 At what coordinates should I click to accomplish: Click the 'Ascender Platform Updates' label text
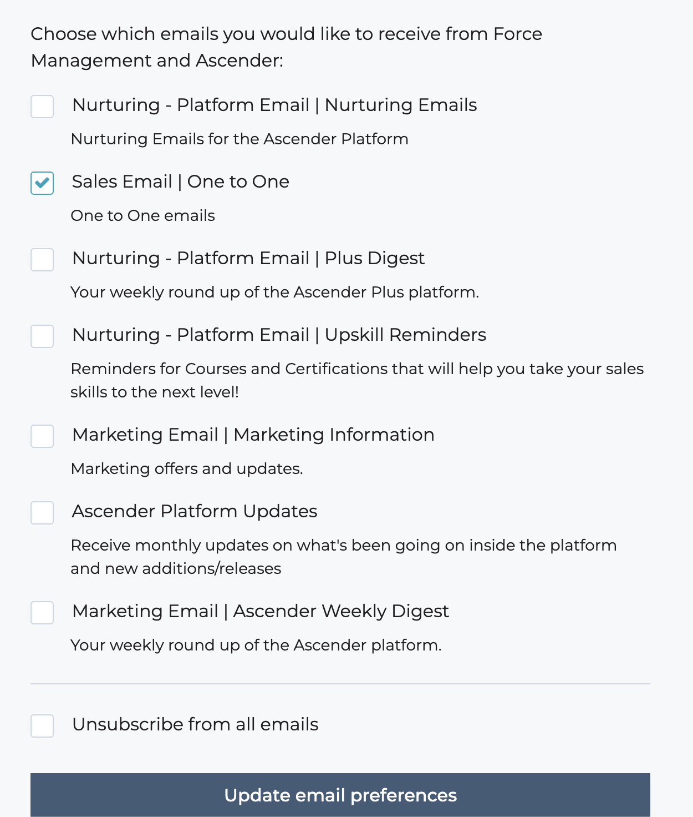click(195, 511)
